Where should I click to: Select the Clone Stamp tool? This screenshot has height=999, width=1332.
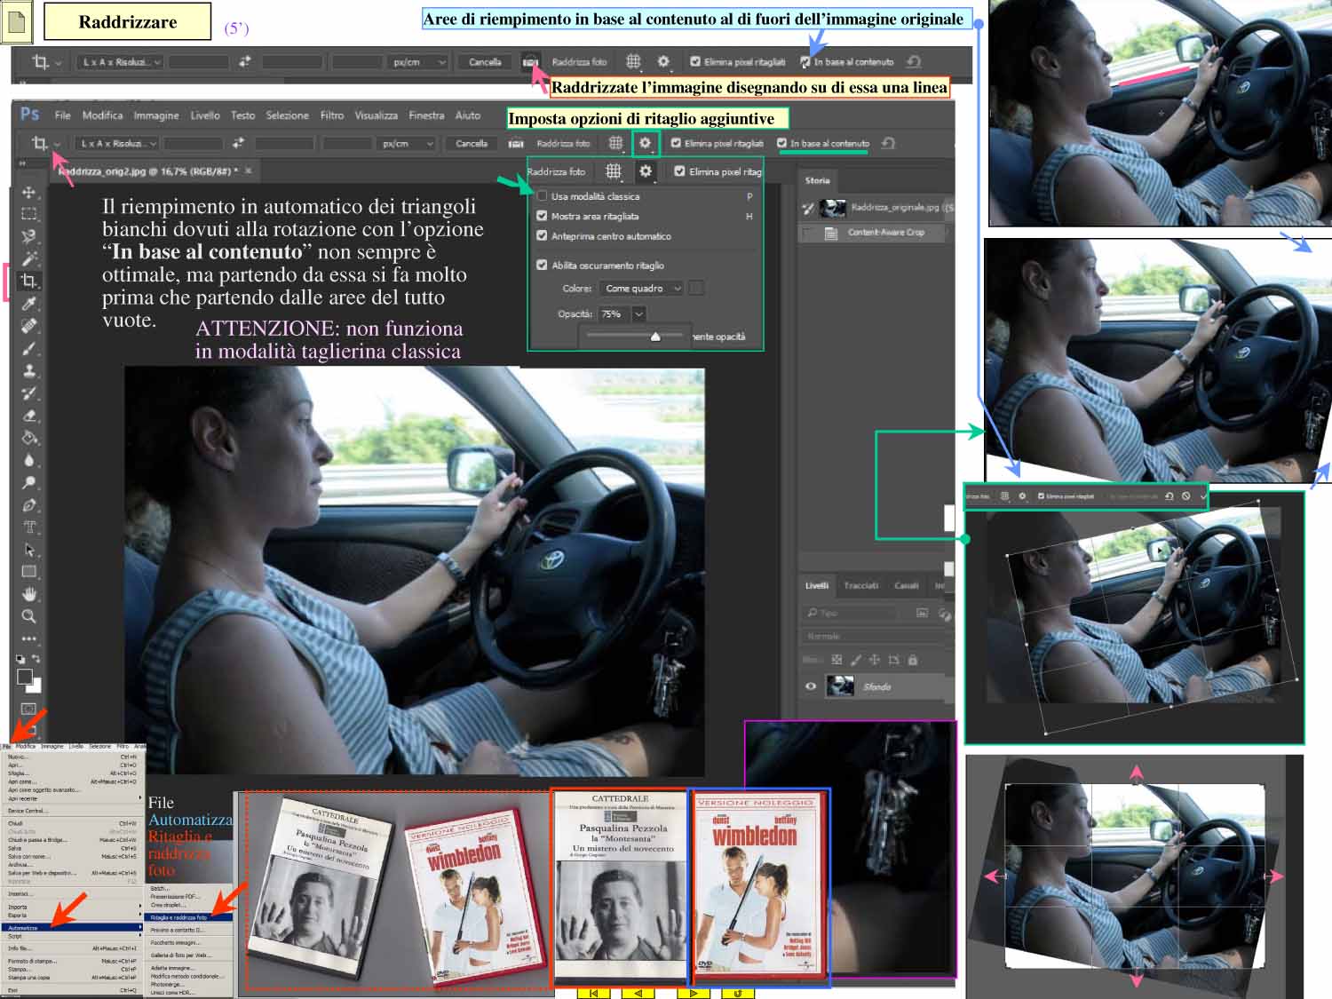coord(28,370)
